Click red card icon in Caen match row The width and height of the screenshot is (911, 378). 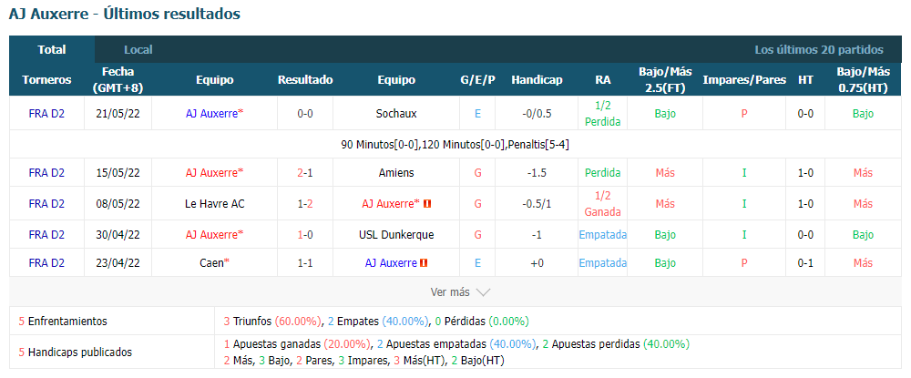point(425,263)
